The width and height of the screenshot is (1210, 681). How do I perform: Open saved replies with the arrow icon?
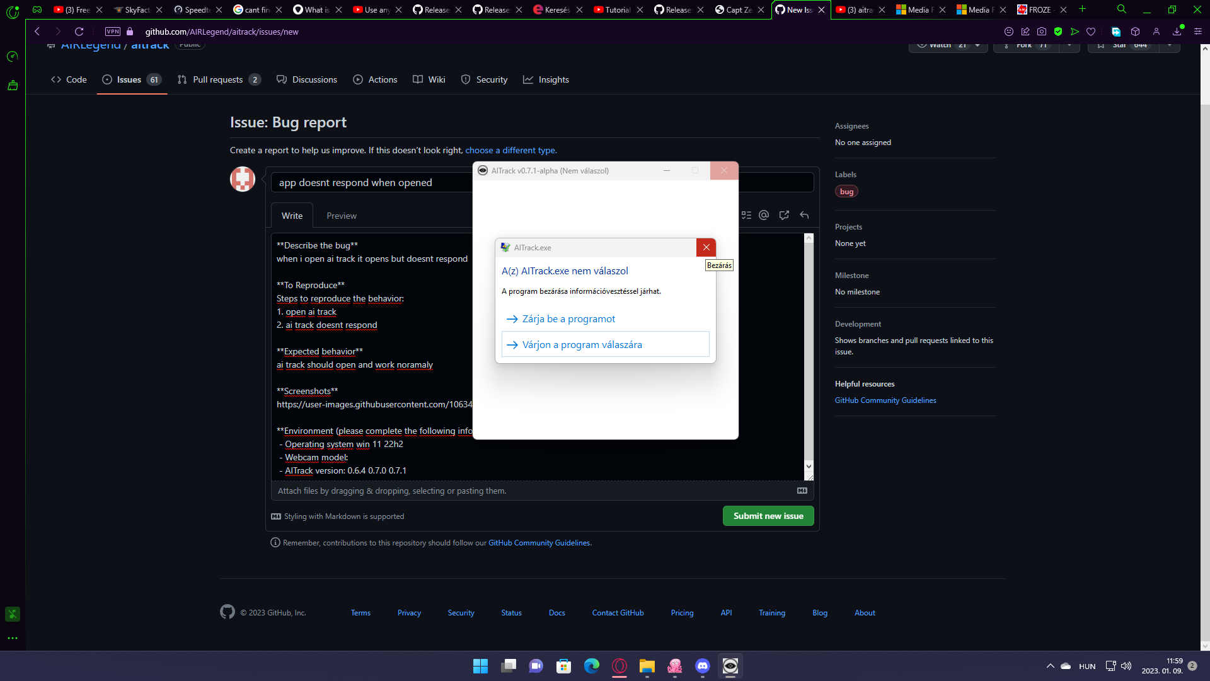pyautogui.click(x=805, y=215)
